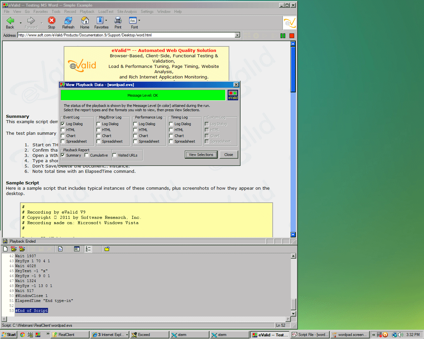Check Msg/Error Log Spreadsheet checkbox
Image resolution: width=424 pixels, height=339 pixels.
pyautogui.click(x=99, y=141)
